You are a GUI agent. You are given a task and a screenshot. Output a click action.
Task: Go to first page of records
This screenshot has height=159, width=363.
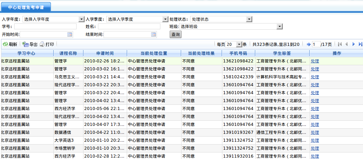click(339, 44)
